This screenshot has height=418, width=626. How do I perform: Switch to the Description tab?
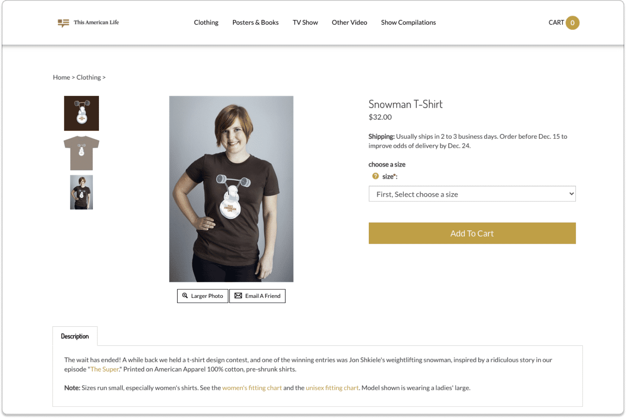(x=75, y=336)
